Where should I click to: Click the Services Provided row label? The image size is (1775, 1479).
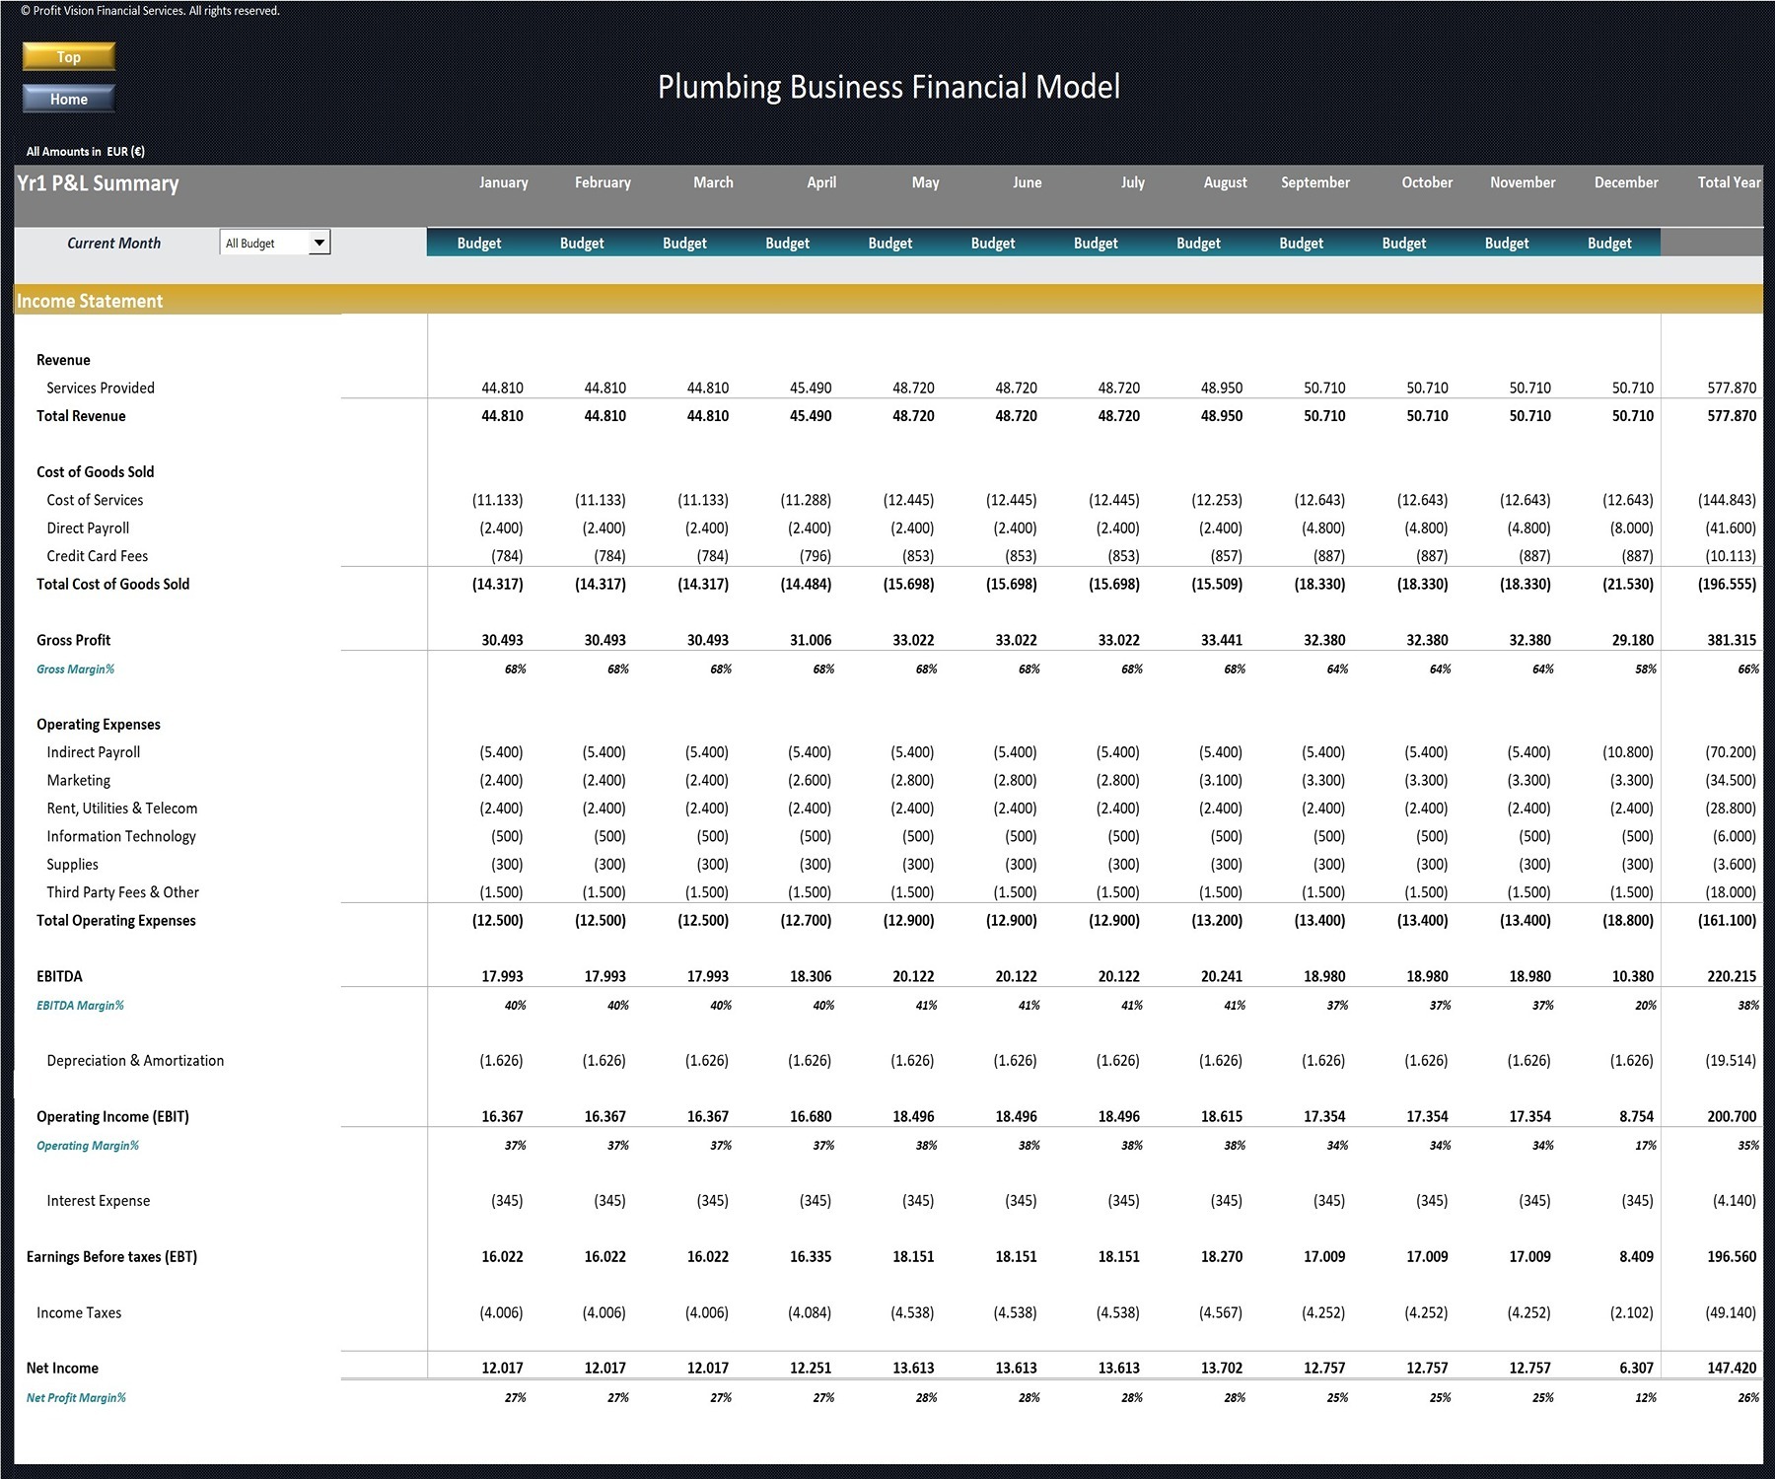[101, 387]
